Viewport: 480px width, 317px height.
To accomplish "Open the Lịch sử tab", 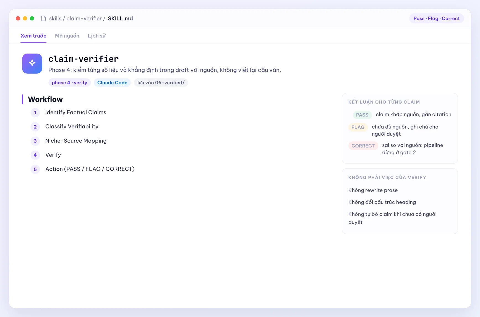I will (97, 36).
